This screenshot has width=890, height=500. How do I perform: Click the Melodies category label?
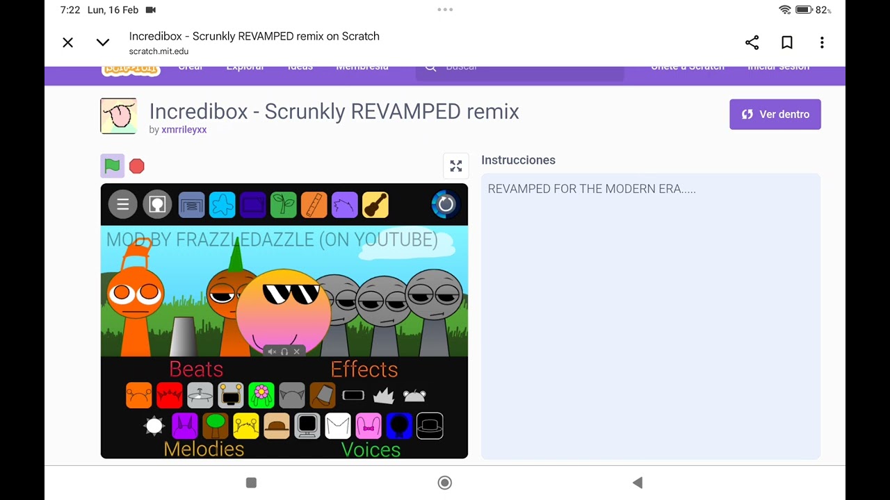click(x=204, y=449)
